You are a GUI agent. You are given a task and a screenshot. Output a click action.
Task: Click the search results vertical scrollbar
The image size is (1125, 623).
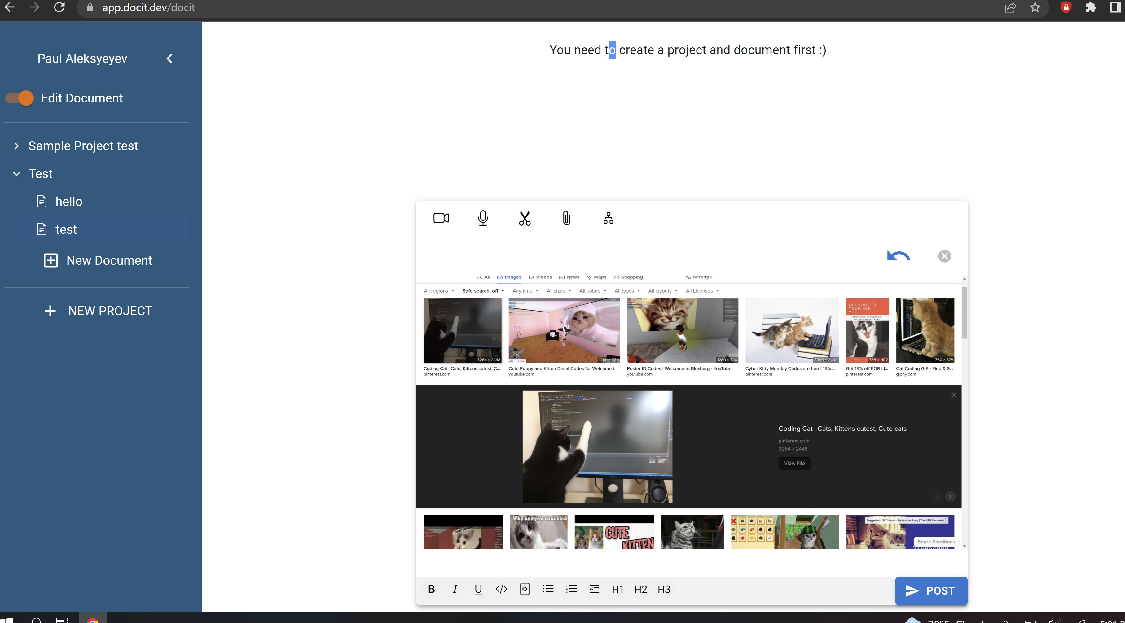pos(964,313)
